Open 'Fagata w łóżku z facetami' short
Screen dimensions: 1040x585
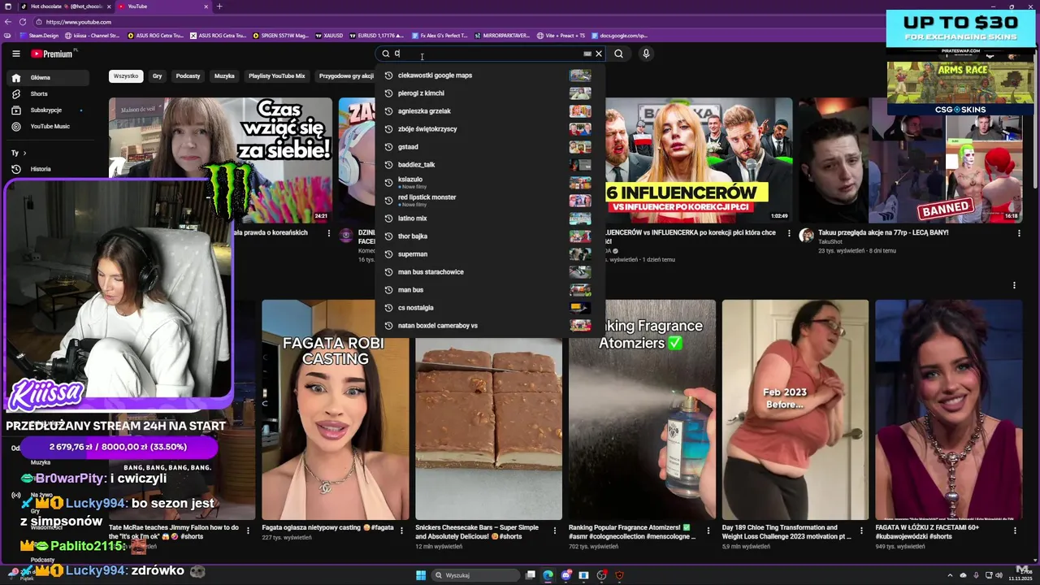(948, 409)
